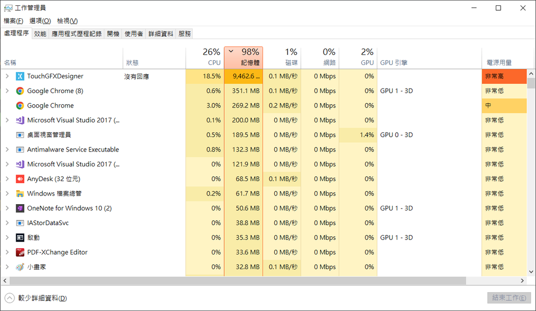Click the Antimalware Service Executable icon
The width and height of the screenshot is (536, 311).
20,150
